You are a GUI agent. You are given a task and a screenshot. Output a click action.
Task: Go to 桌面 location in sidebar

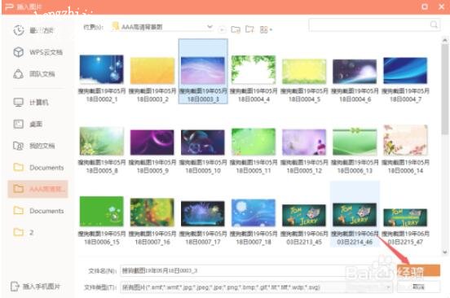coord(28,124)
